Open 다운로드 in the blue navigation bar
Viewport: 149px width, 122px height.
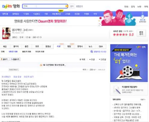(37, 14)
